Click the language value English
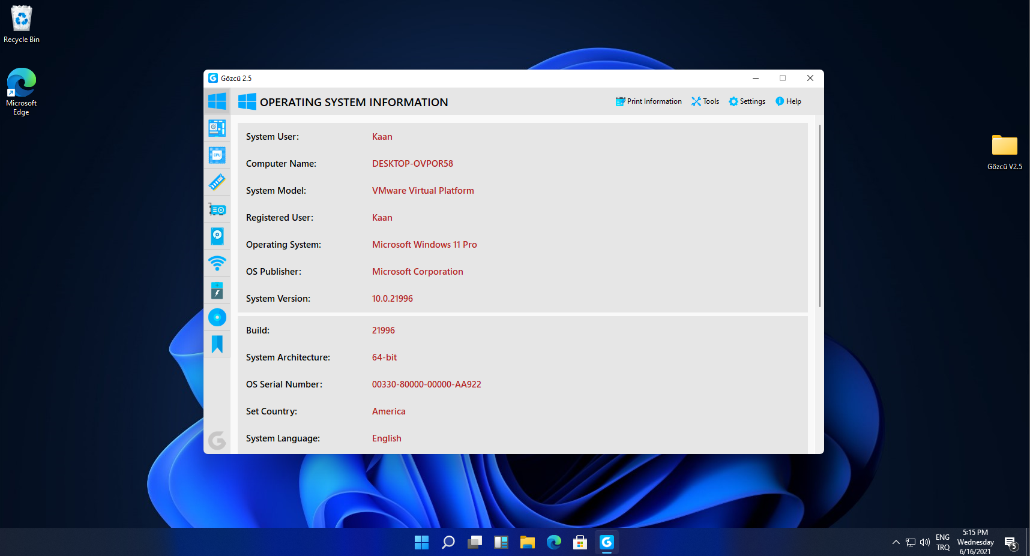This screenshot has height=556, width=1030. [x=387, y=438]
